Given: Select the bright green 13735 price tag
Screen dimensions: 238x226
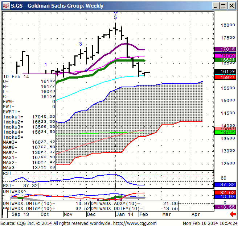Looking at the screenshot, I should pos(225,133).
